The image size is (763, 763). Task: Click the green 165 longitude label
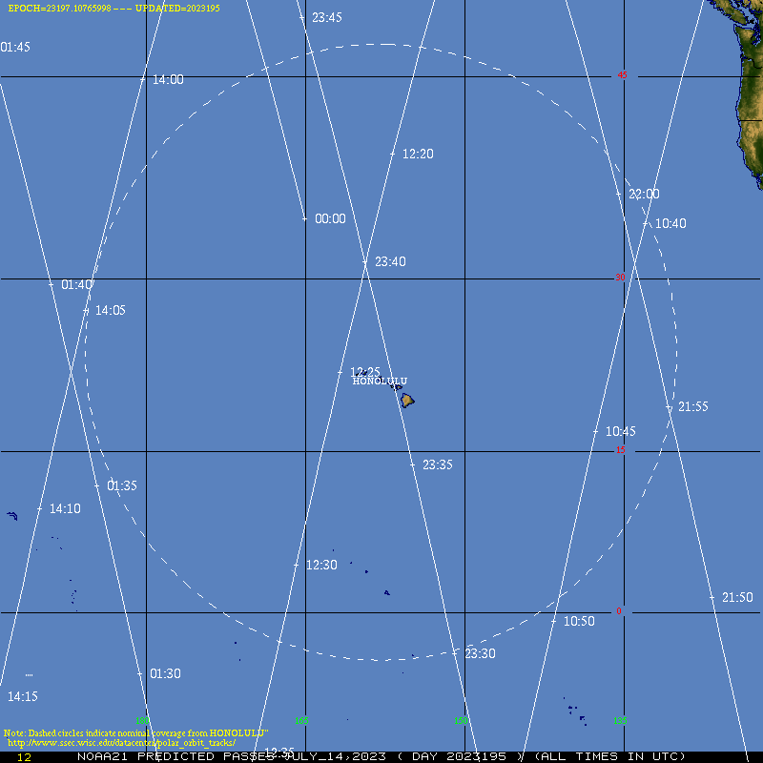301,721
